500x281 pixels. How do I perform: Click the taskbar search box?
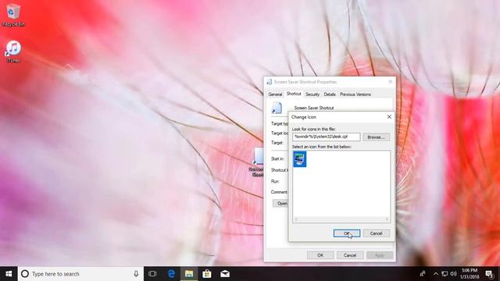point(80,274)
